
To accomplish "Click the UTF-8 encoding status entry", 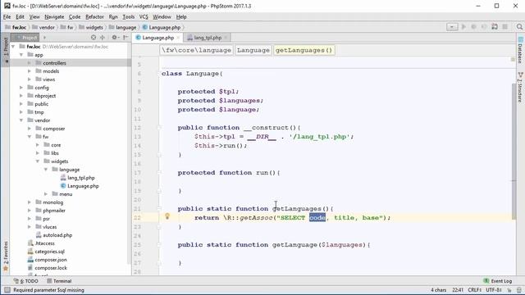I will click(494, 290).
